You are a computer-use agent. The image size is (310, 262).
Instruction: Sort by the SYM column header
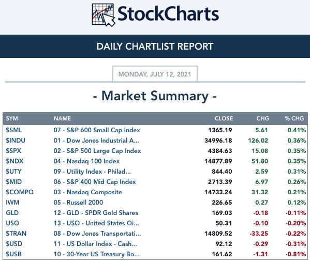tap(12, 118)
